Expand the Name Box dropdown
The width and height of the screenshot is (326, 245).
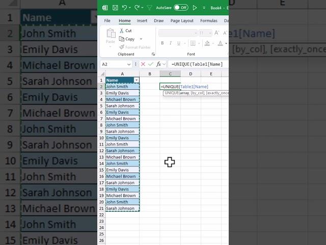[129, 64]
